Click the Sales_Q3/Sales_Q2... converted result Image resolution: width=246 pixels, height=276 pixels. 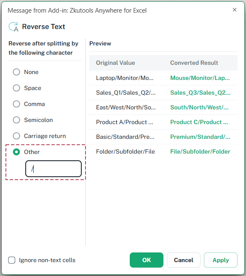(201, 93)
